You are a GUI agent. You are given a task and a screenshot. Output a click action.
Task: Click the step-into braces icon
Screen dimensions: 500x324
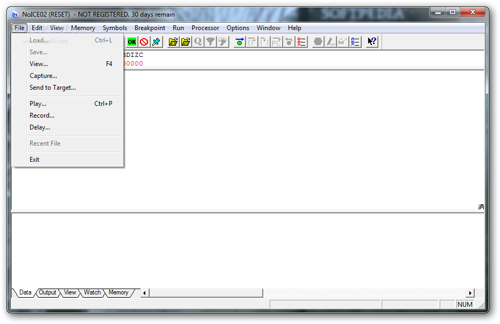264,42
